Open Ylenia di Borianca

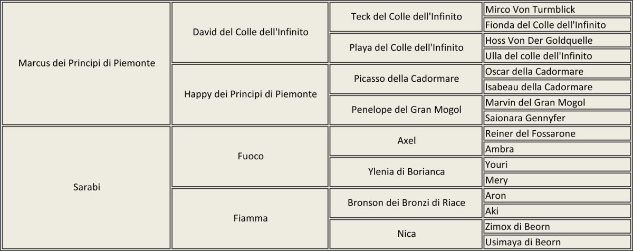406,171
